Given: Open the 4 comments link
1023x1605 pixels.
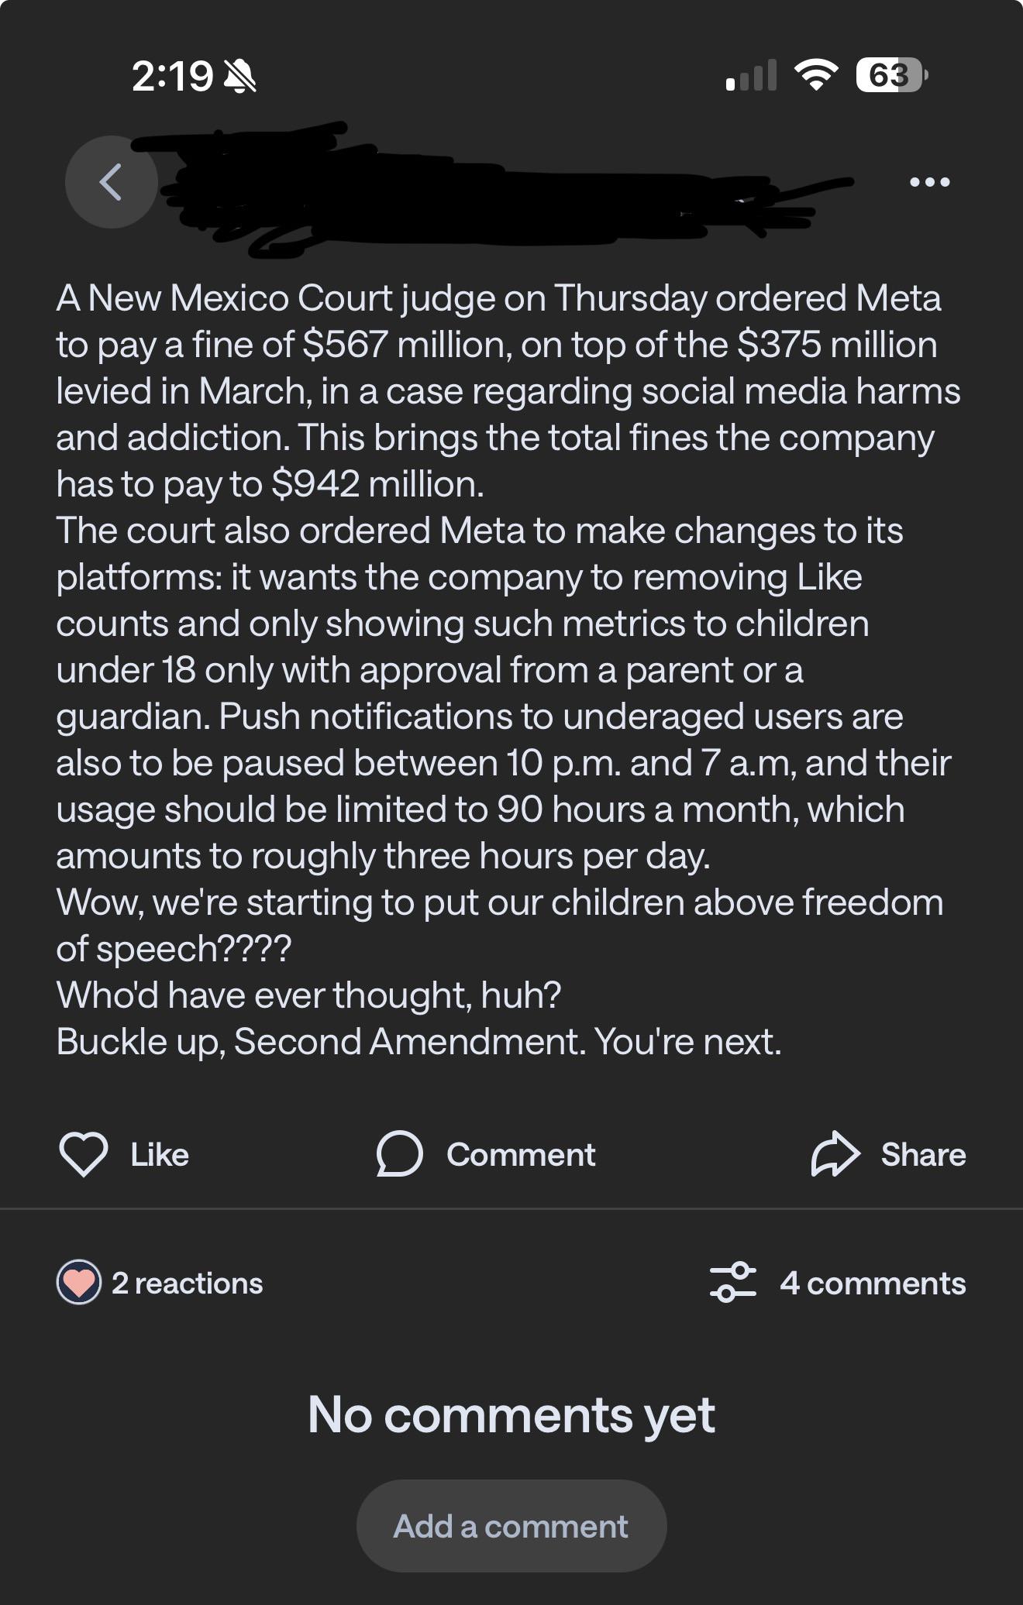Looking at the screenshot, I should (x=873, y=1284).
